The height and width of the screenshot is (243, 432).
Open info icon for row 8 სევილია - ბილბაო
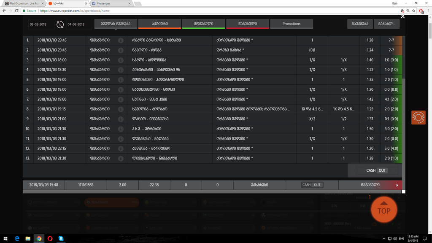(121, 109)
